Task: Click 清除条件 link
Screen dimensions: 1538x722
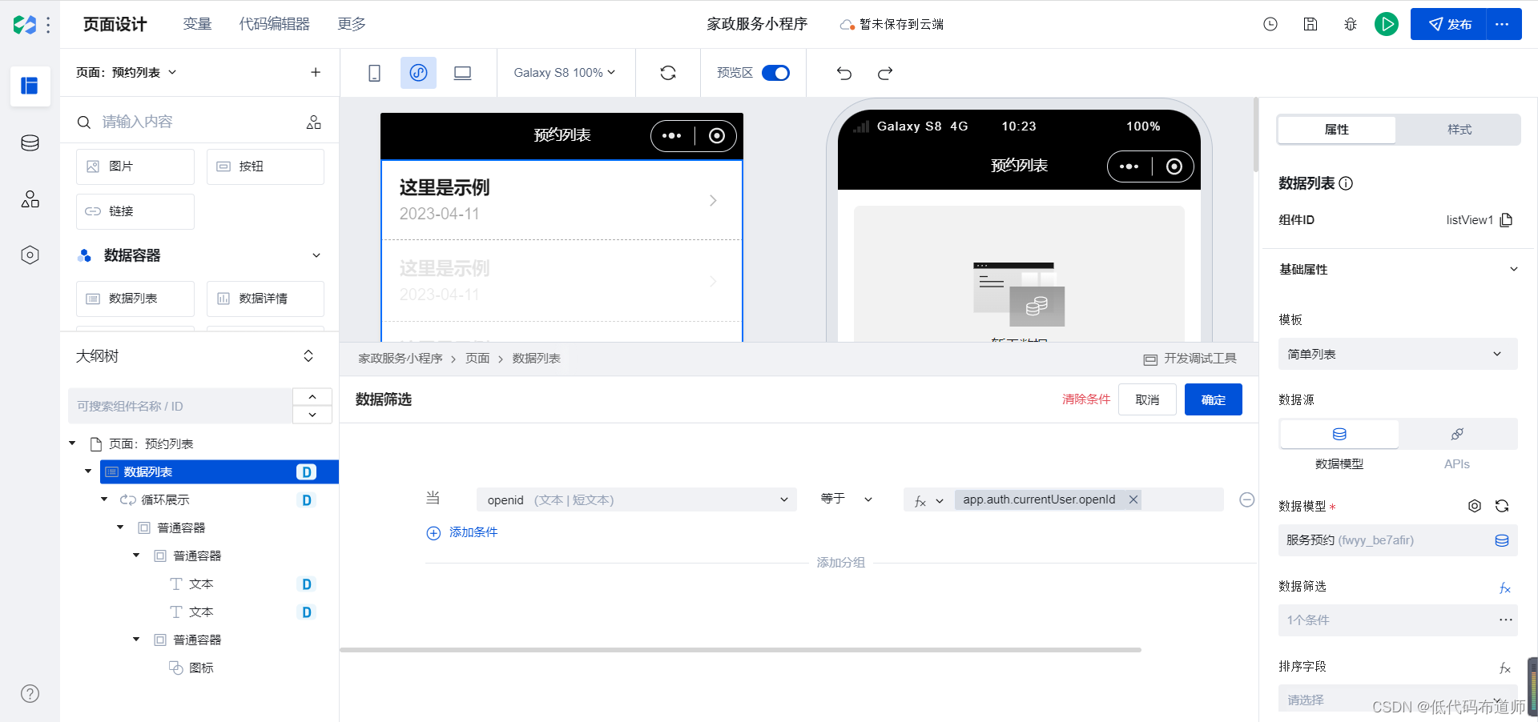Action: click(1086, 399)
